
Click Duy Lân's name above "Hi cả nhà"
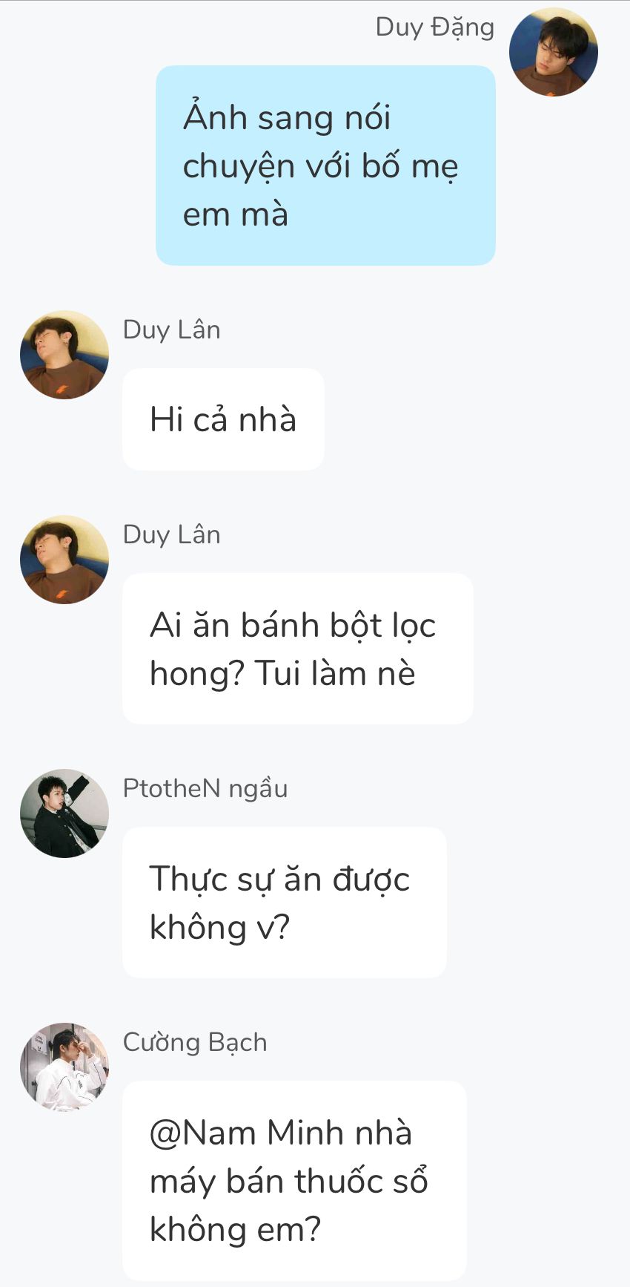click(x=171, y=330)
